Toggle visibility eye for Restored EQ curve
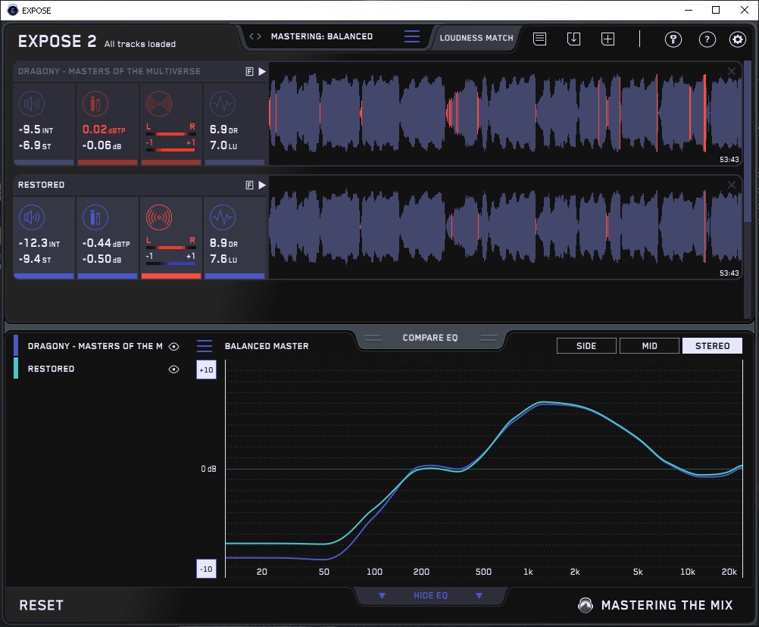The image size is (759, 627). pos(173,369)
